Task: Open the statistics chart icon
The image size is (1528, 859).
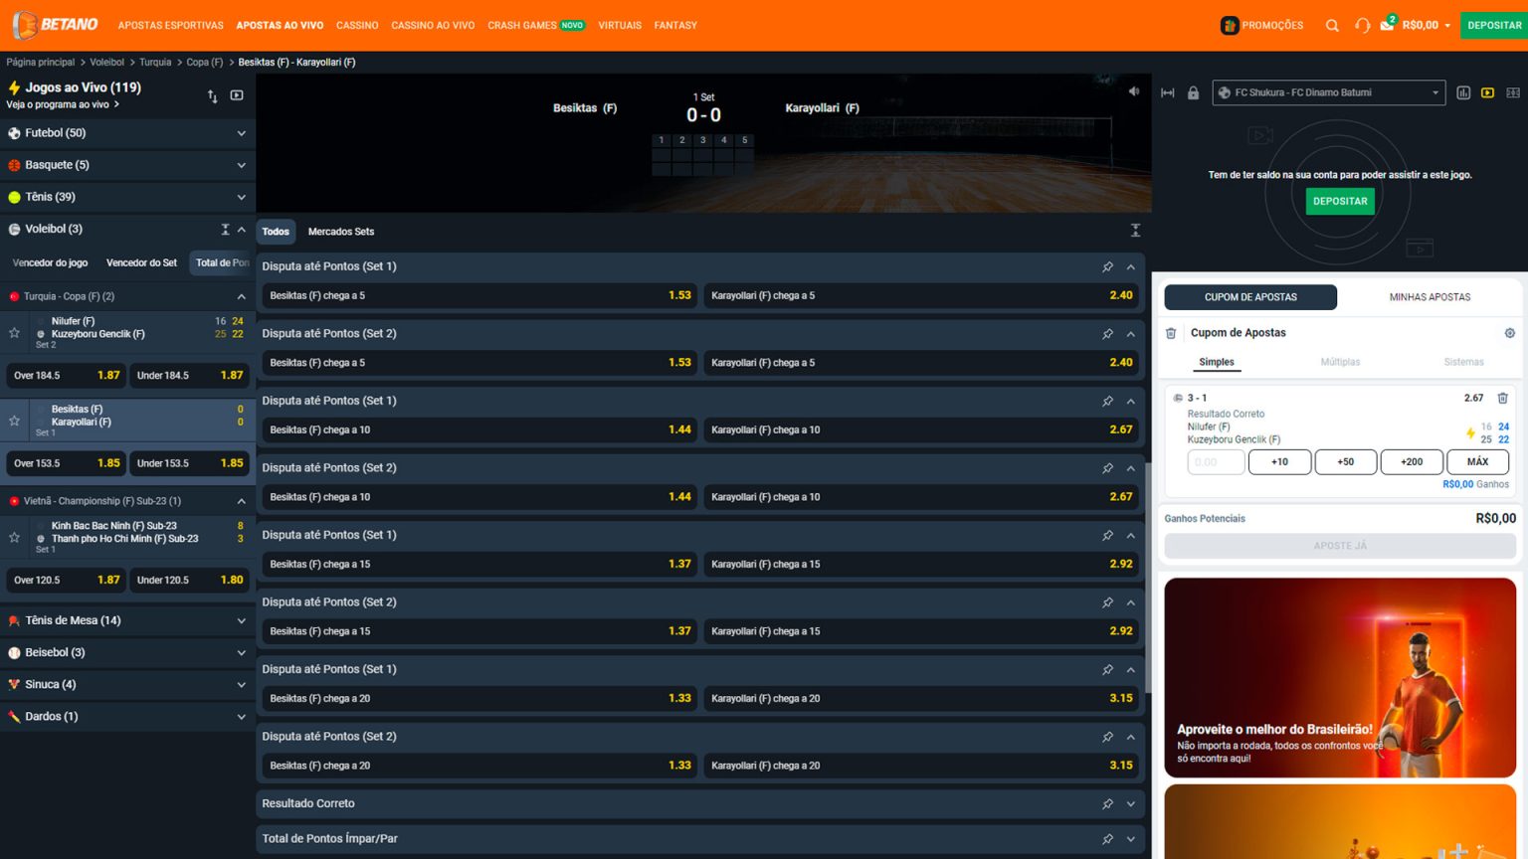Action: [1463, 92]
